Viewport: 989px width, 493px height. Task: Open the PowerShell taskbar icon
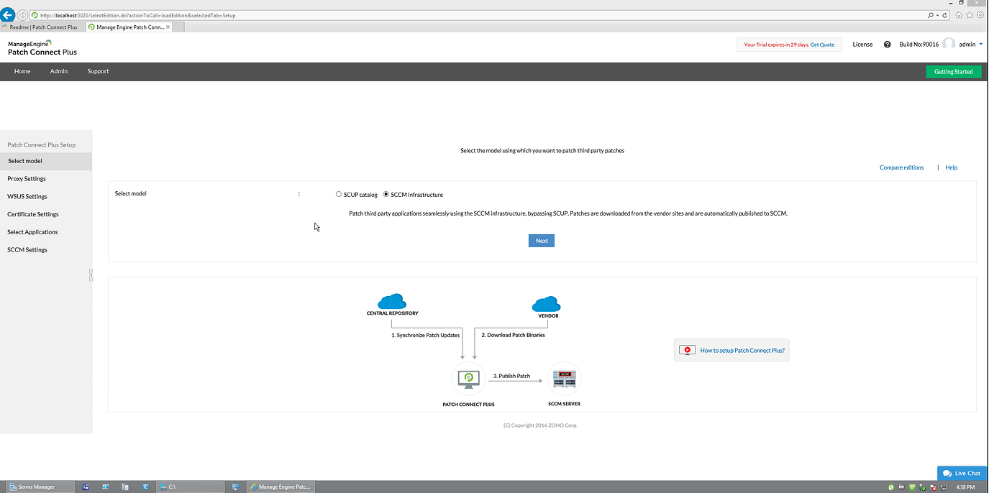coord(145,487)
